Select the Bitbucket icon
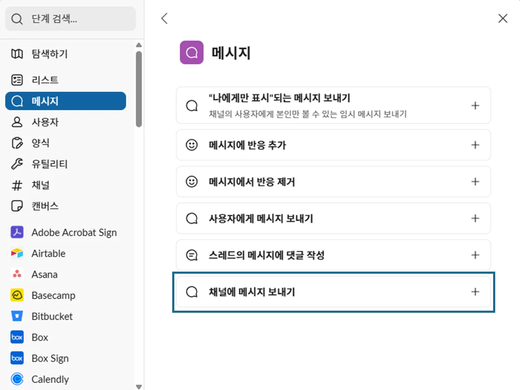The width and height of the screenshot is (520, 390). [x=17, y=316]
